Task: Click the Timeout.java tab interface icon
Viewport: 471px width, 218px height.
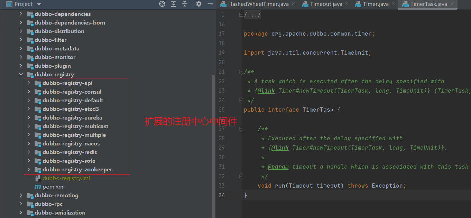Action: [305, 4]
